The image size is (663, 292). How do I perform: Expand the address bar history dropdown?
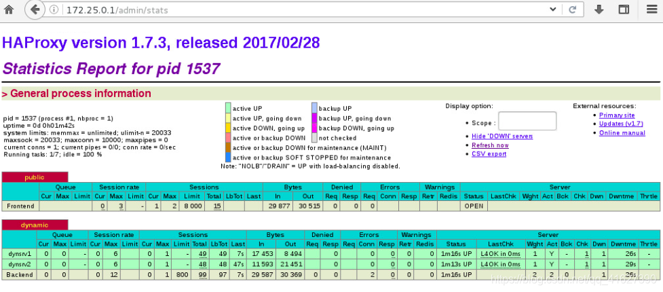(552, 10)
